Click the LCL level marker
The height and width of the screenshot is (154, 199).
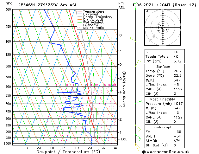[x=124, y=139]
